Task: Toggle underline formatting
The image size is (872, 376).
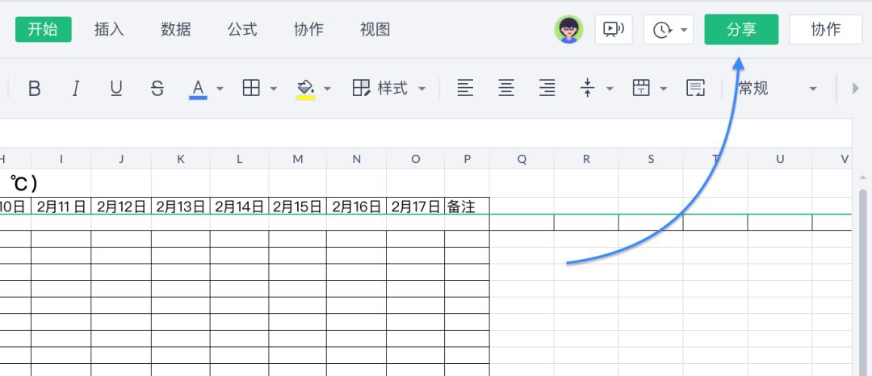Action: 116,88
